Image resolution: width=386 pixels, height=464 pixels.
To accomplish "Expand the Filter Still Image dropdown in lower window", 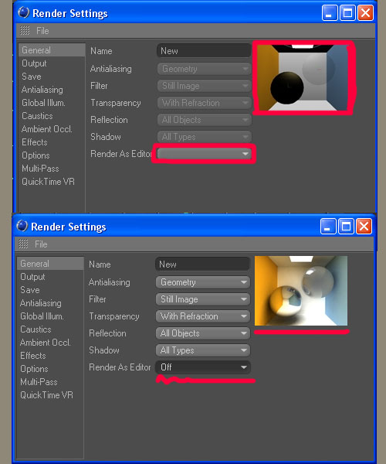I will [203, 299].
